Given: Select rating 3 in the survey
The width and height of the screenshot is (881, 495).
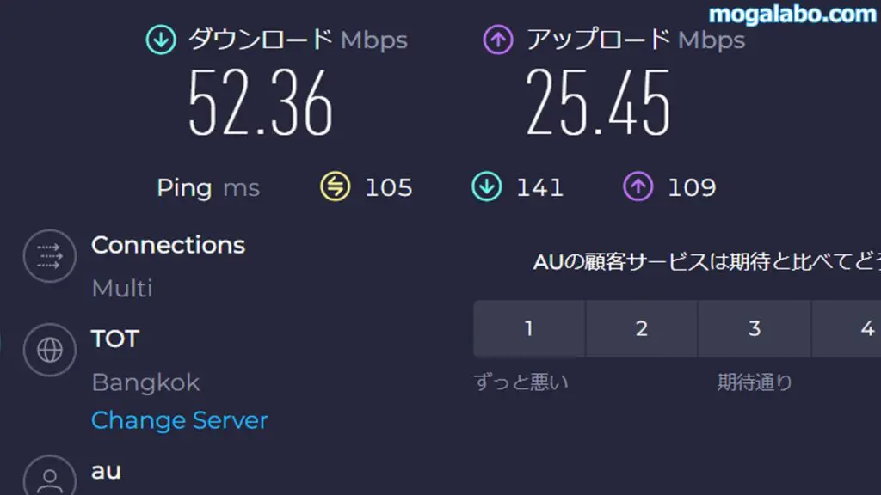Looking at the screenshot, I should (755, 328).
